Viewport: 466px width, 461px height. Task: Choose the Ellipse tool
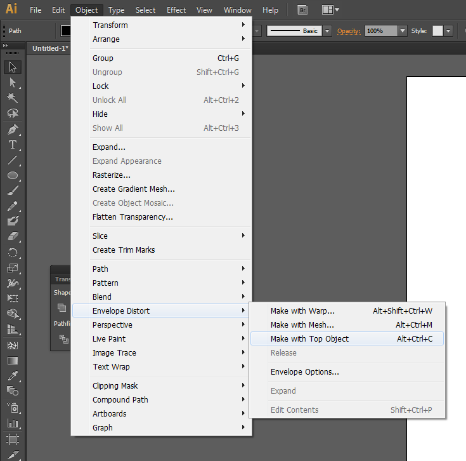(12, 175)
